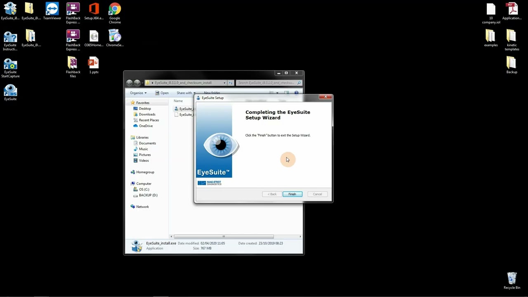
Task: Sort by the Name column header
Action: (178, 101)
